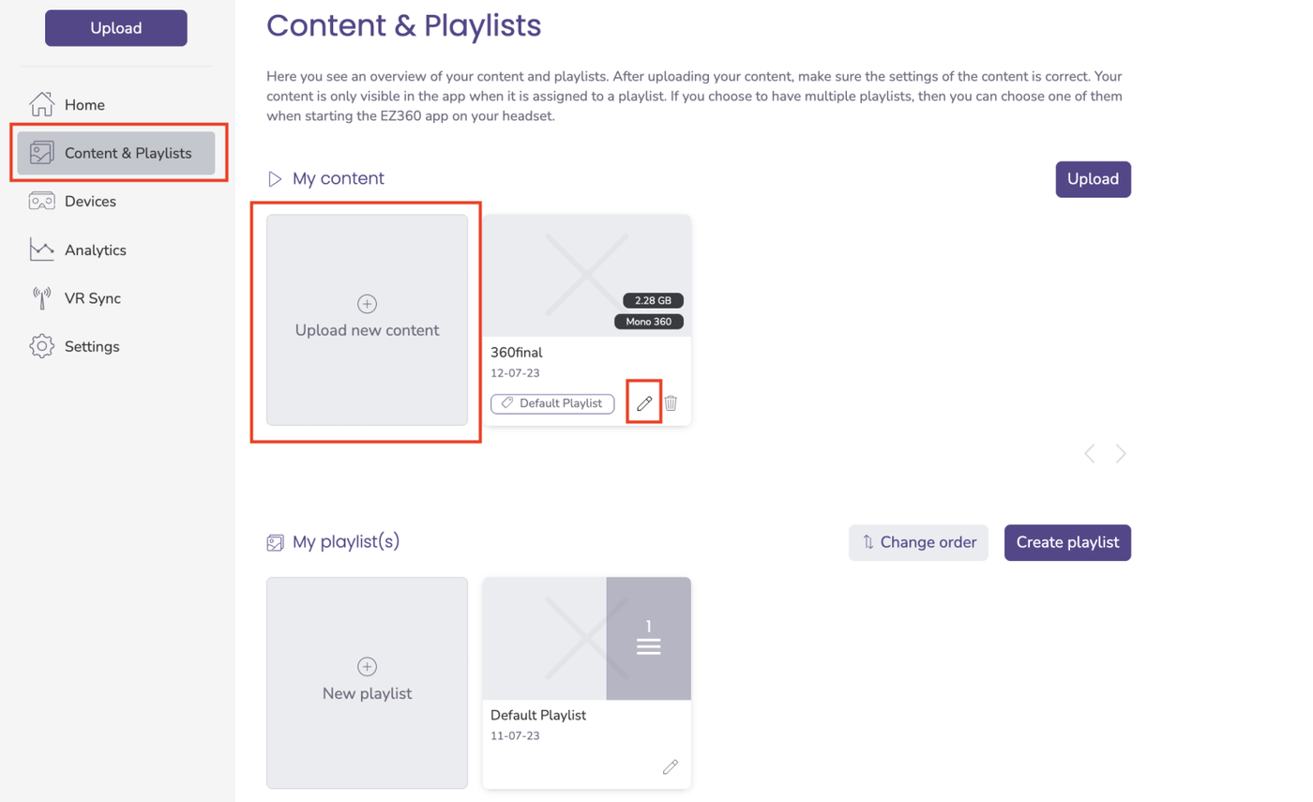This screenshot has height=802, width=1313.
Task: Click the pencil edit icon for 360final
Action: [x=644, y=403]
